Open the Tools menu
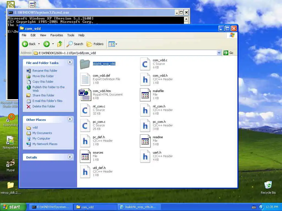Image resolution: width=282 pixels, height=211 pixels. click(71, 35)
